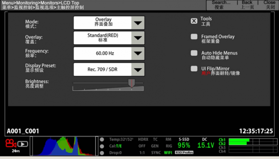This screenshot has width=279, height=159.
Task: Enable the Auto Hide Menus checkbox
Action: [194, 53]
